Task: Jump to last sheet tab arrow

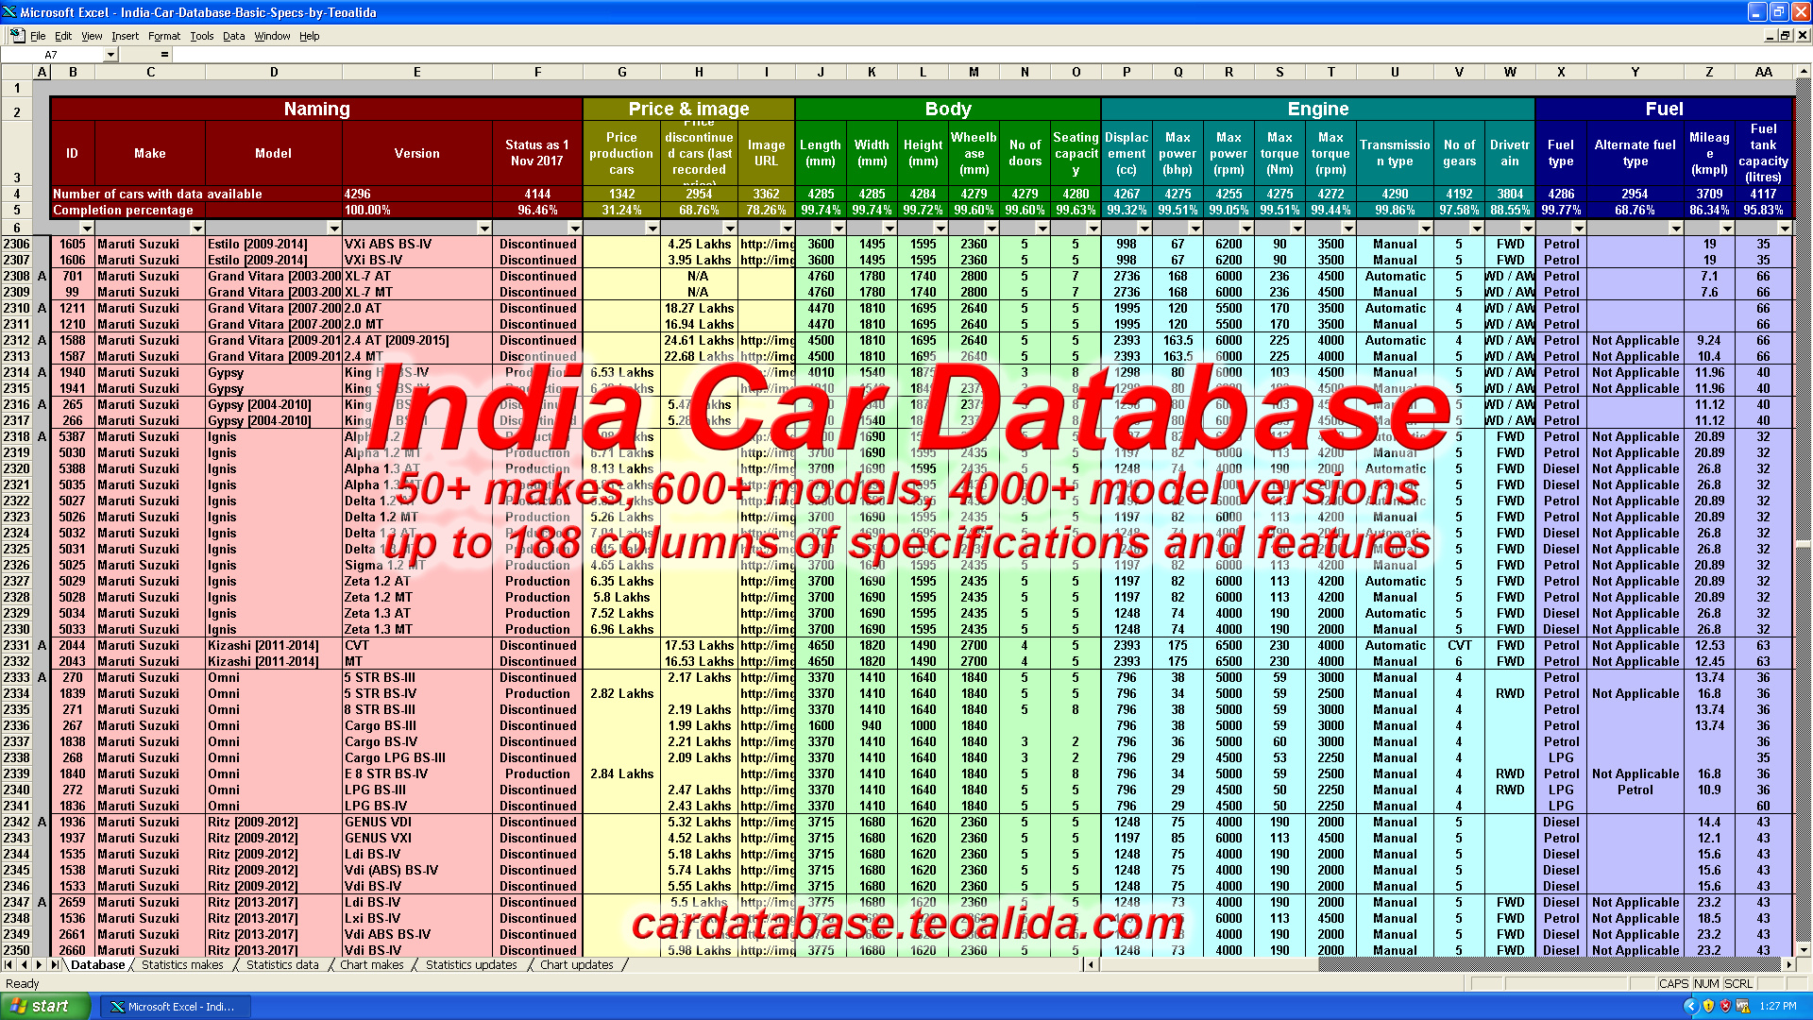Action: pos(54,964)
